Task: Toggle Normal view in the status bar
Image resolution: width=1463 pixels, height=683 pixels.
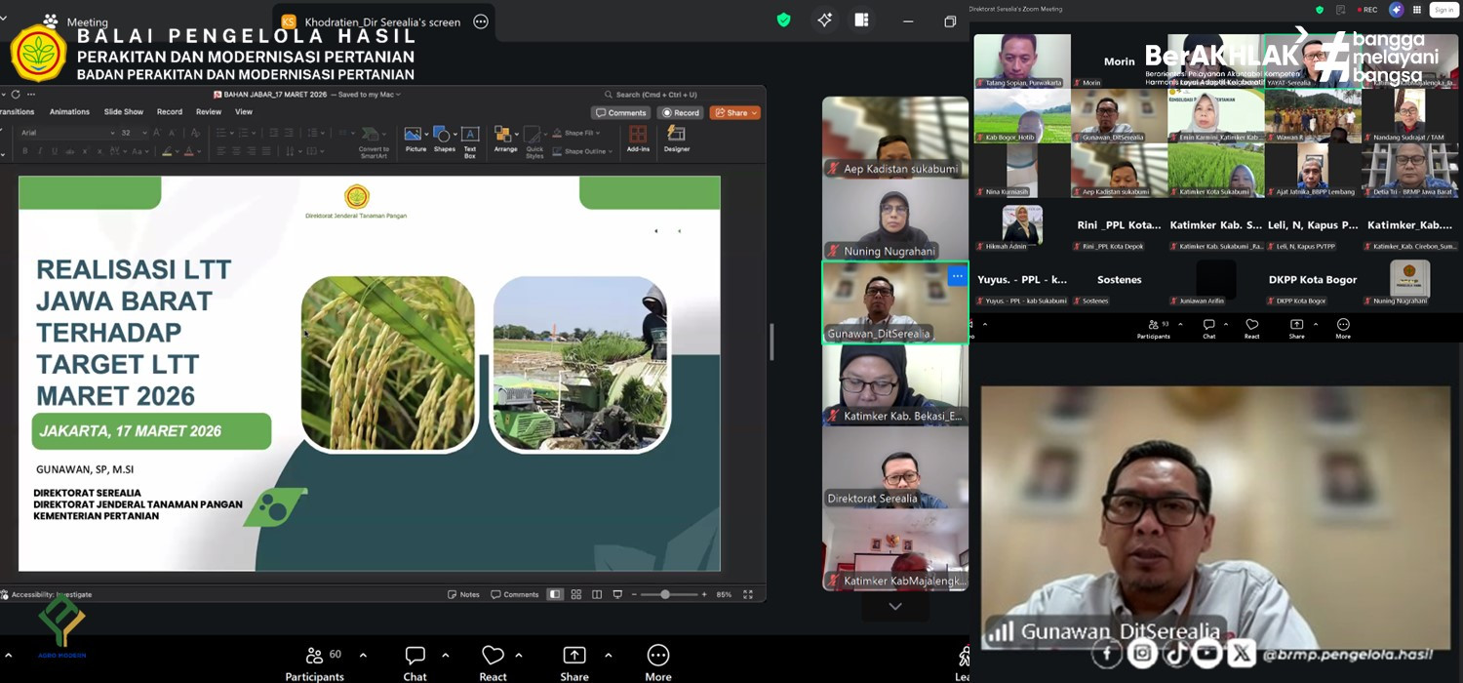Action: 555,594
